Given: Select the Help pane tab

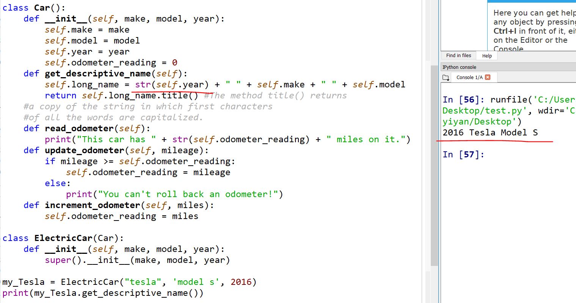Looking at the screenshot, I should pyautogui.click(x=487, y=56).
